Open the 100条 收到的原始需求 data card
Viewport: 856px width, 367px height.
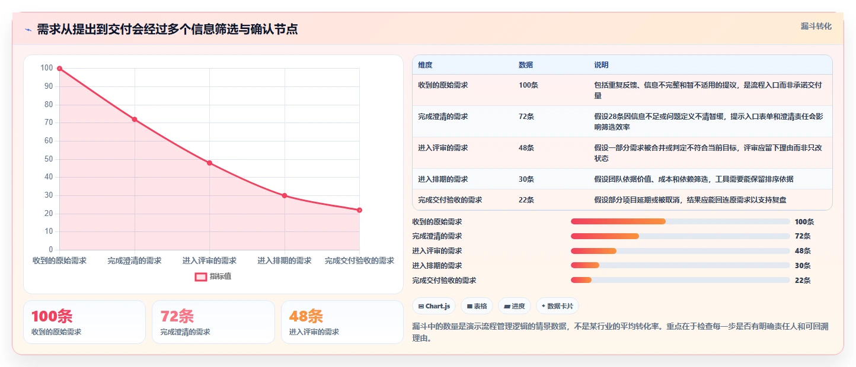(84, 322)
